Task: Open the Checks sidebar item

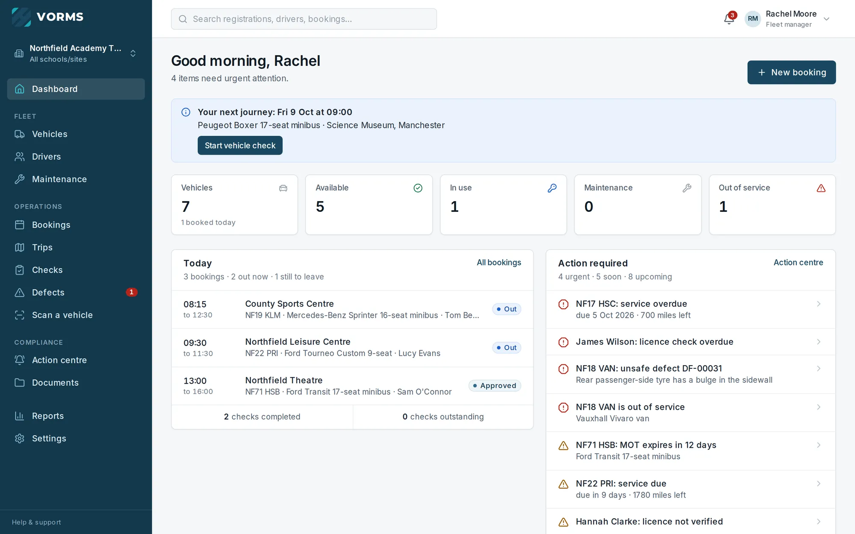Action: coord(76,270)
